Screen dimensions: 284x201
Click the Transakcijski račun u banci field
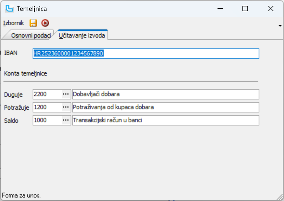coord(165,120)
